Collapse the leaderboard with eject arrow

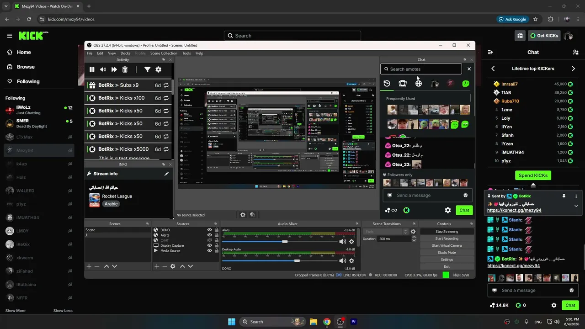click(x=533, y=185)
